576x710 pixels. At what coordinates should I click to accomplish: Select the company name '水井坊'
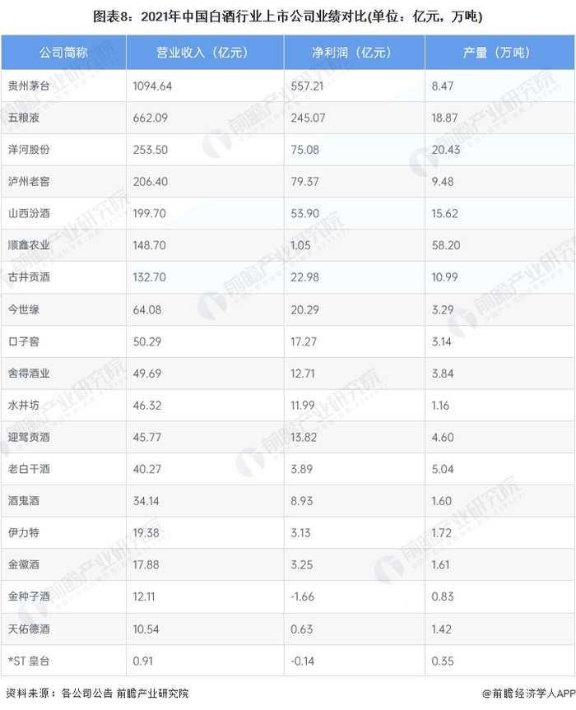click(24, 406)
